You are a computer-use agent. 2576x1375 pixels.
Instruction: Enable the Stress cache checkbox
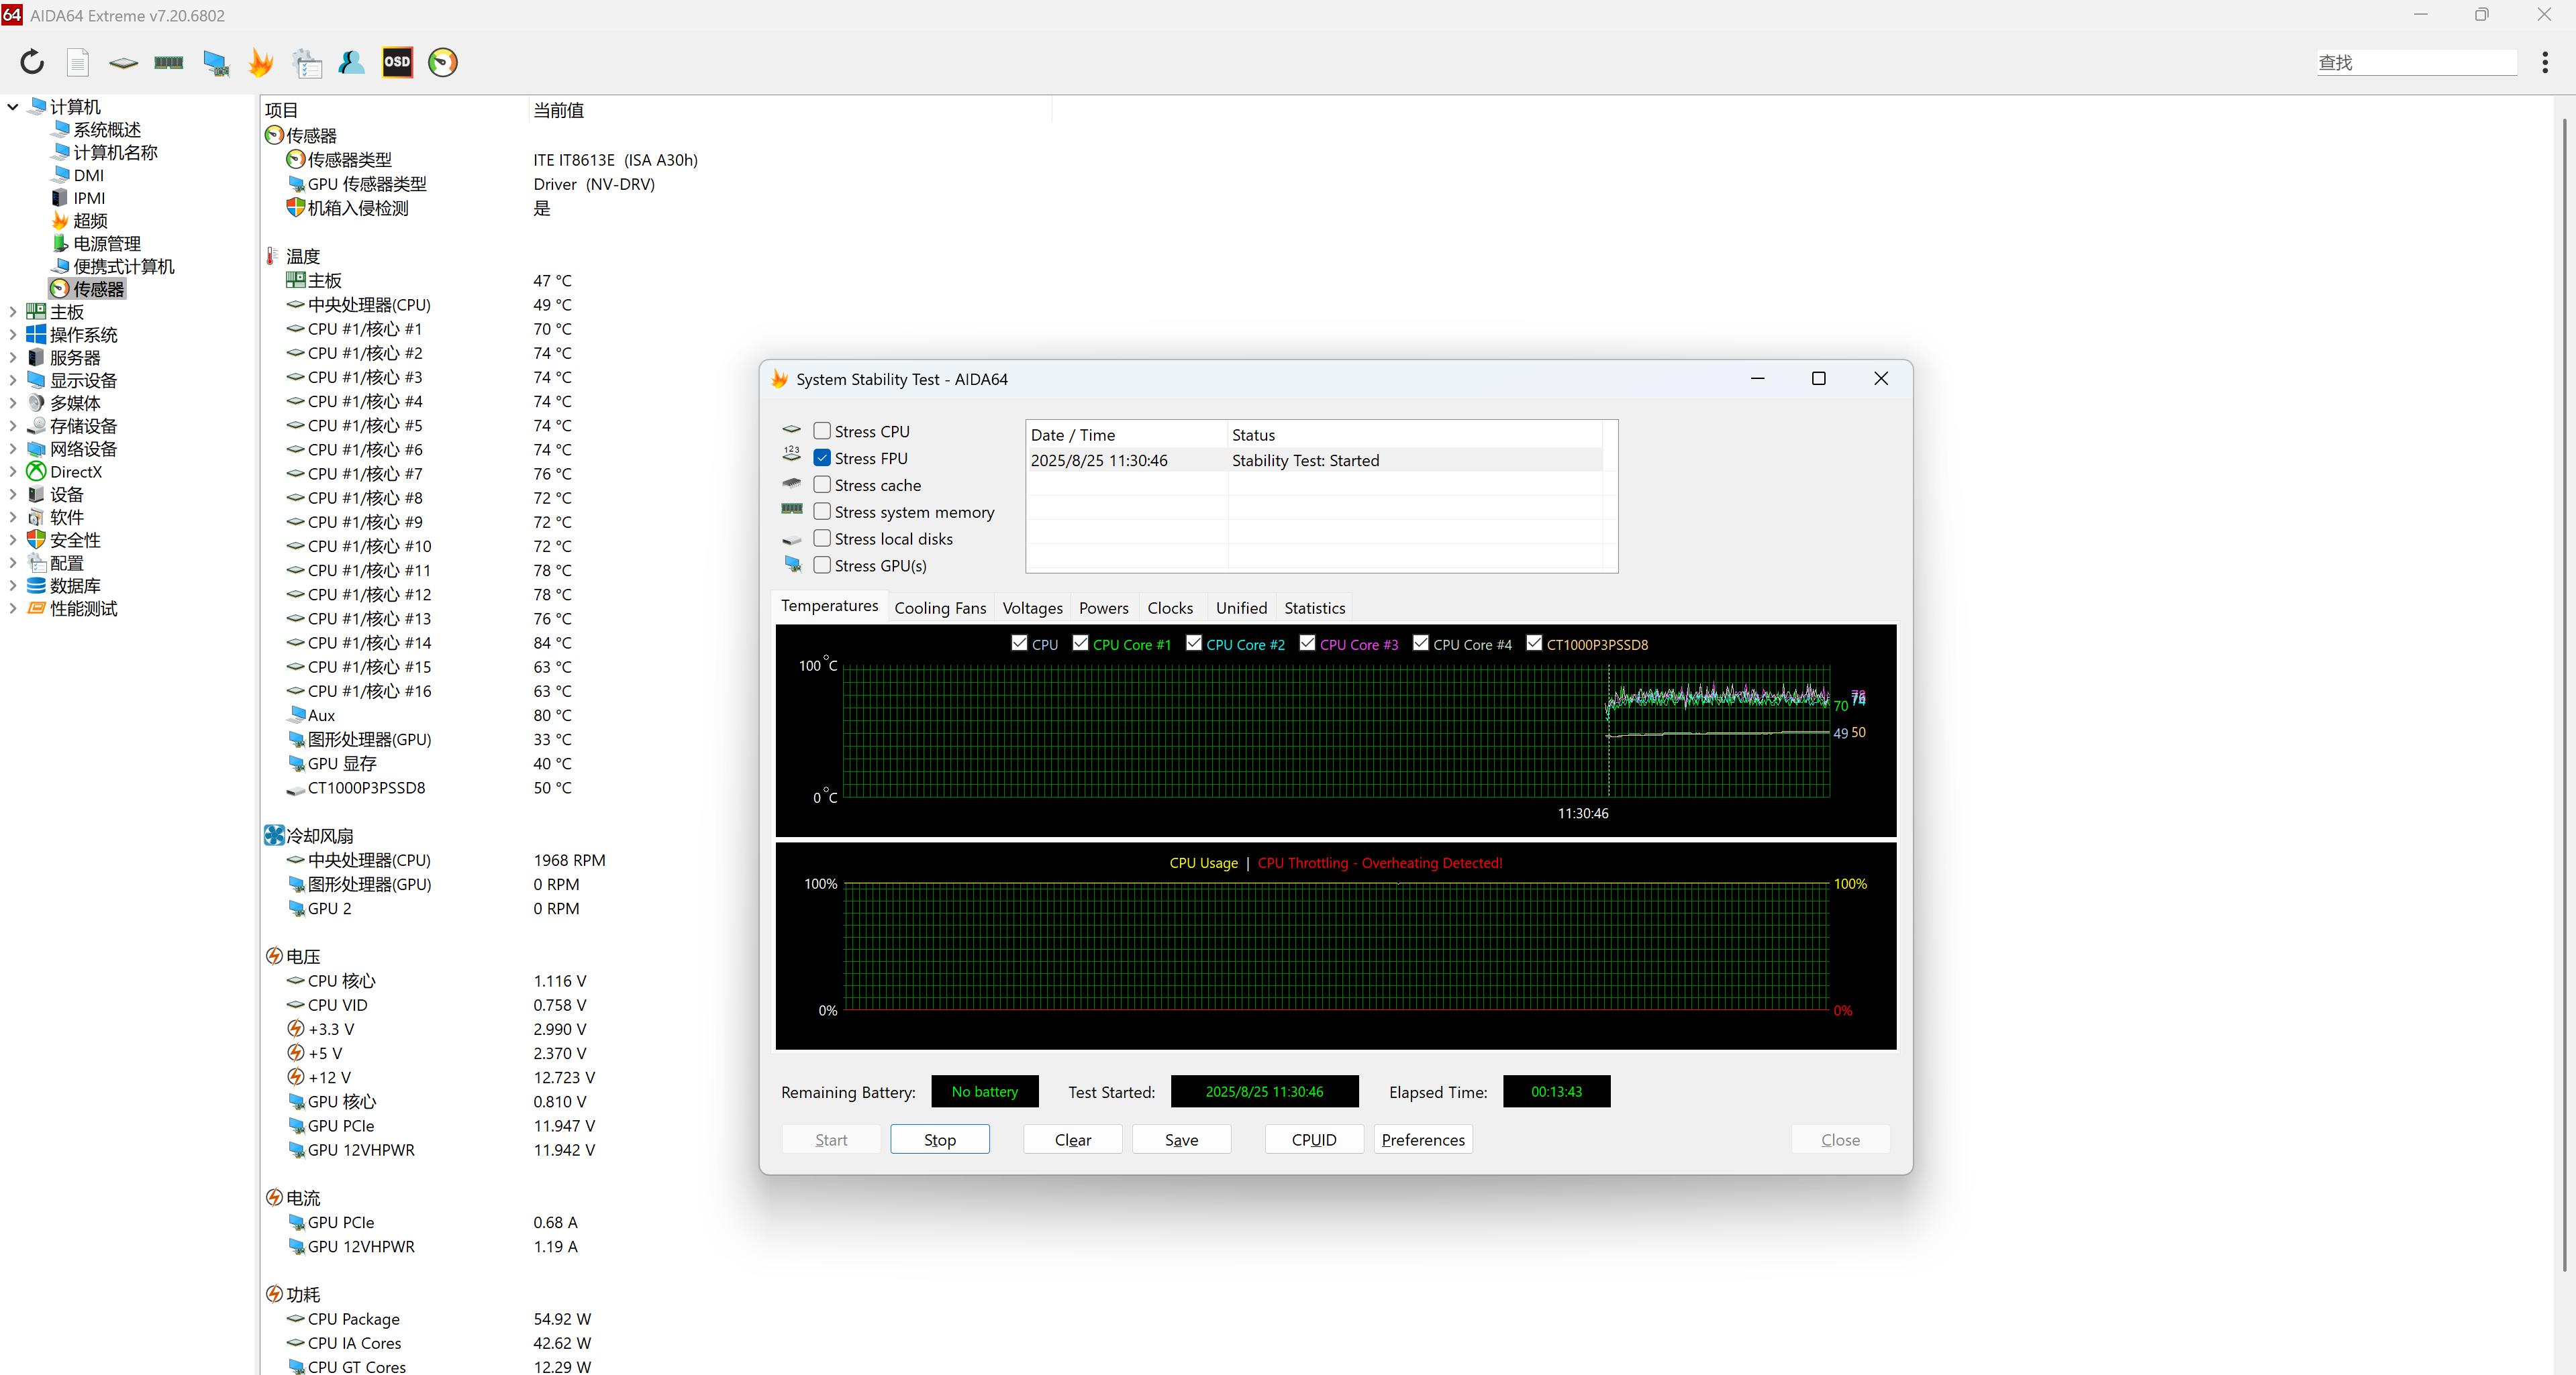click(822, 485)
